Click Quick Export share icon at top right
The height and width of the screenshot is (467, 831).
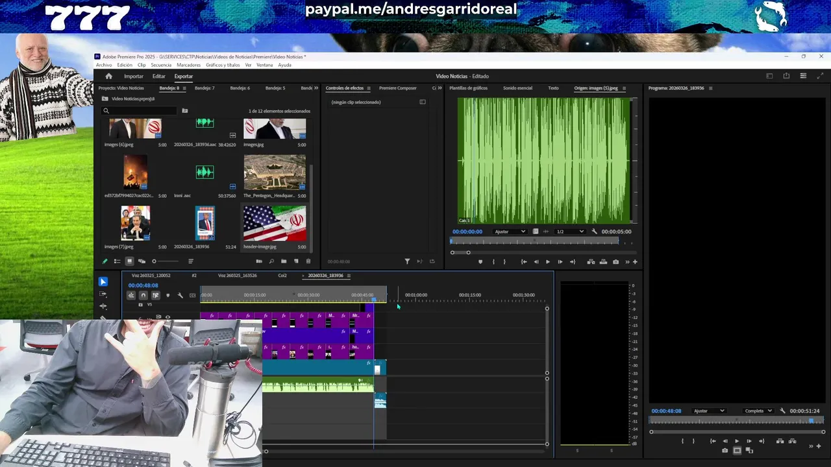[786, 76]
